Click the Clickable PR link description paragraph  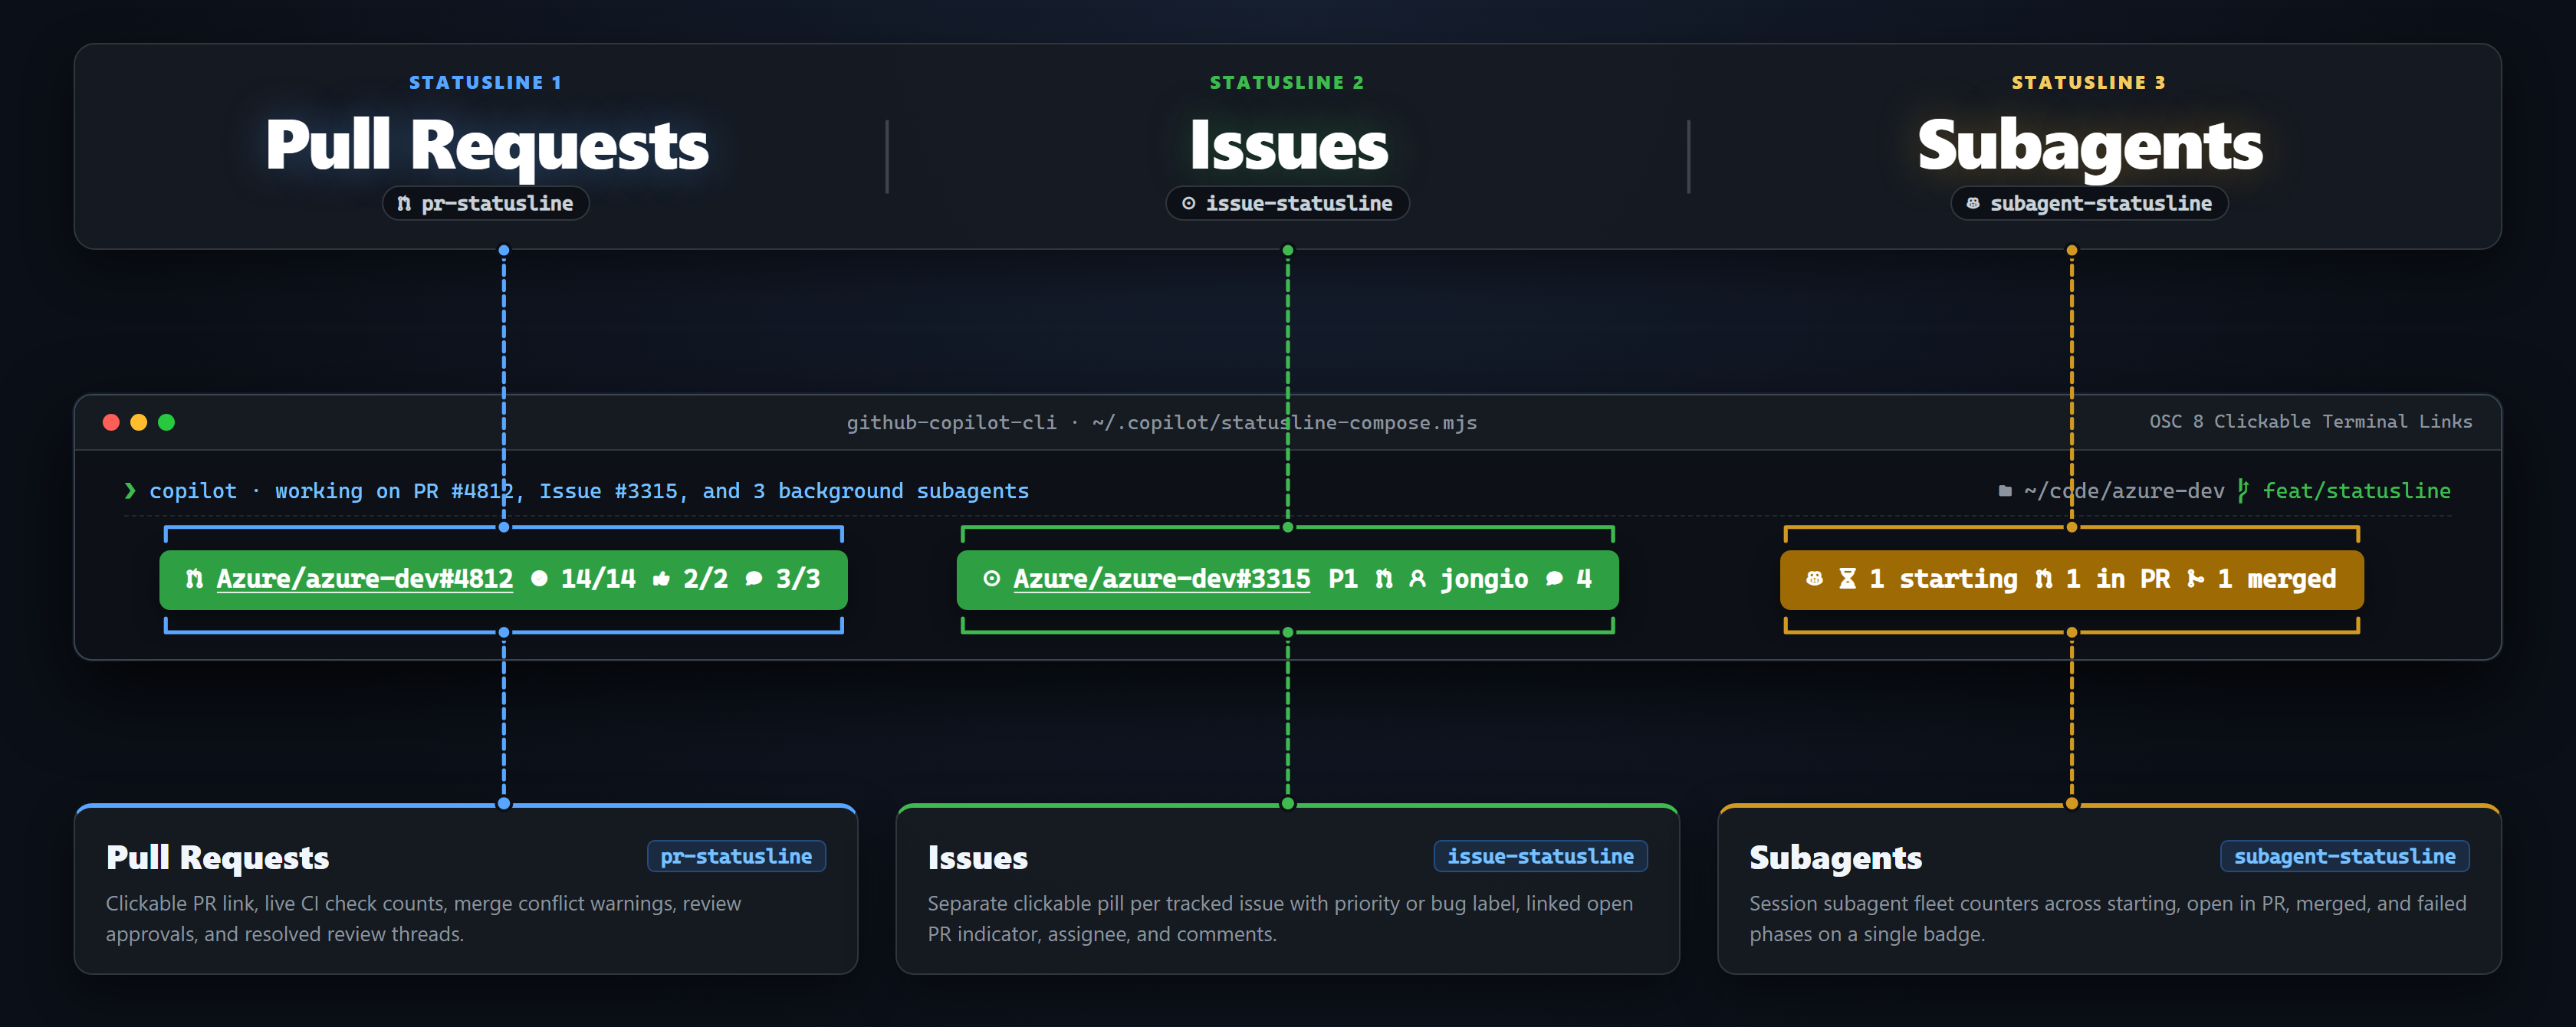pos(423,918)
